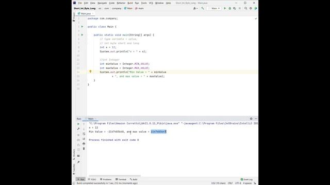Open the user account dropdown in toolbar
330x185 pixels.
pyautogui.click(x=195, y=8)
